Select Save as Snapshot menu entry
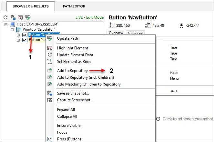 (x=73, y=93)
